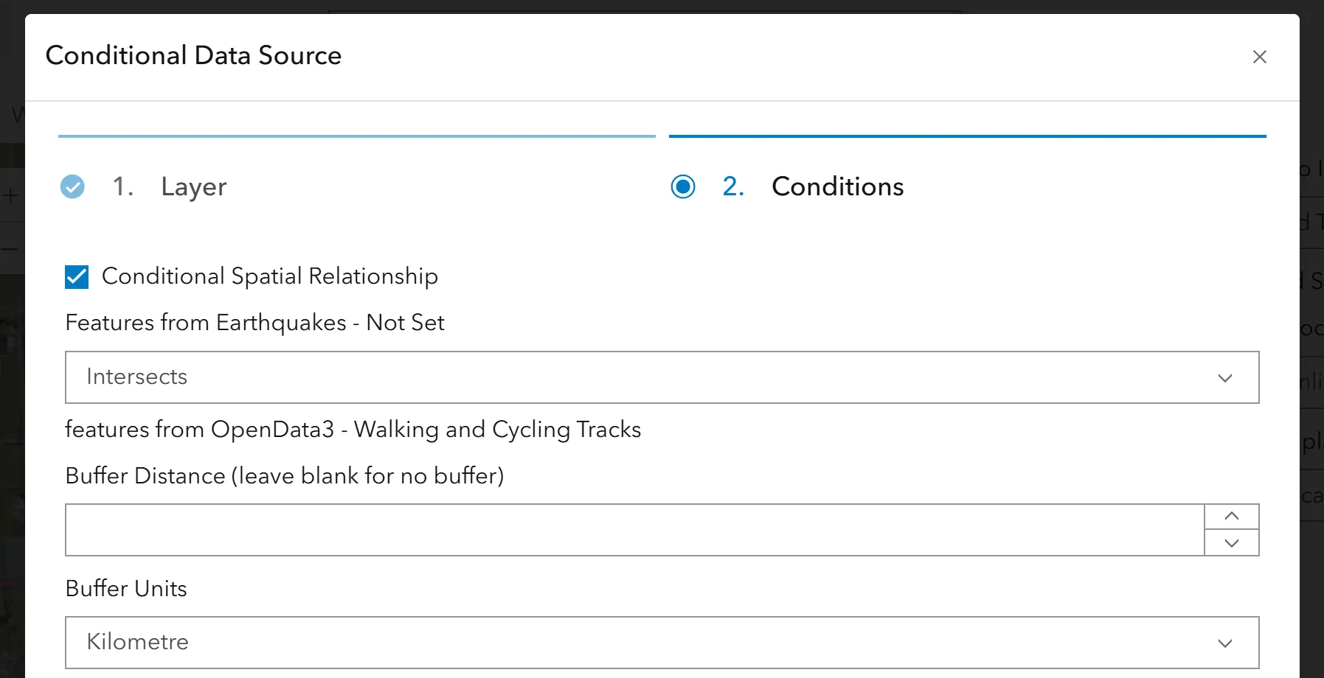The height and width of the screenshot is (678, 1324).
Task: Open the Kilometre buffer units dropdown
Action: click(x=662, y=643)
